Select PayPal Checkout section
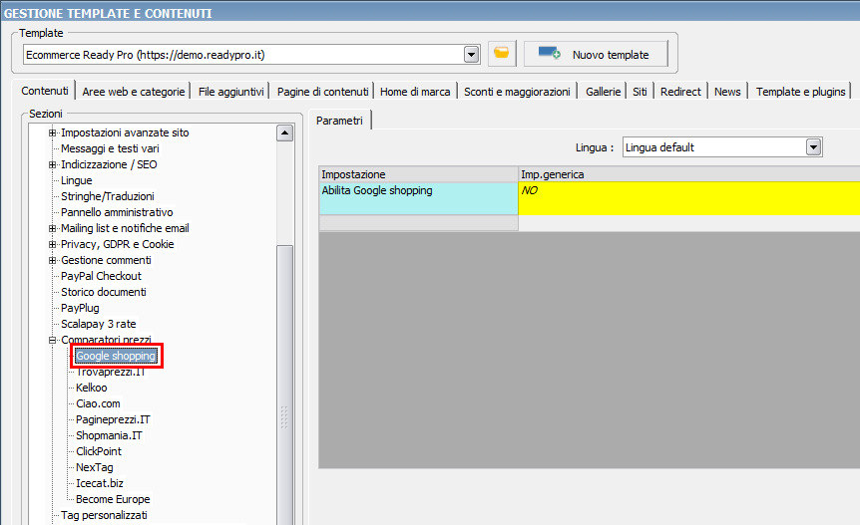Screen dimensions: 860x525 coord(101,276)
